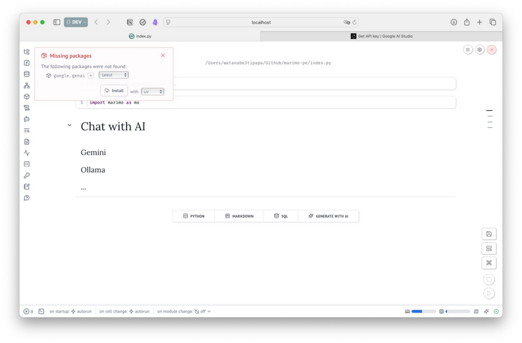Collapse the Chat with AI section
522x343 pixels.
click(69, 125)
